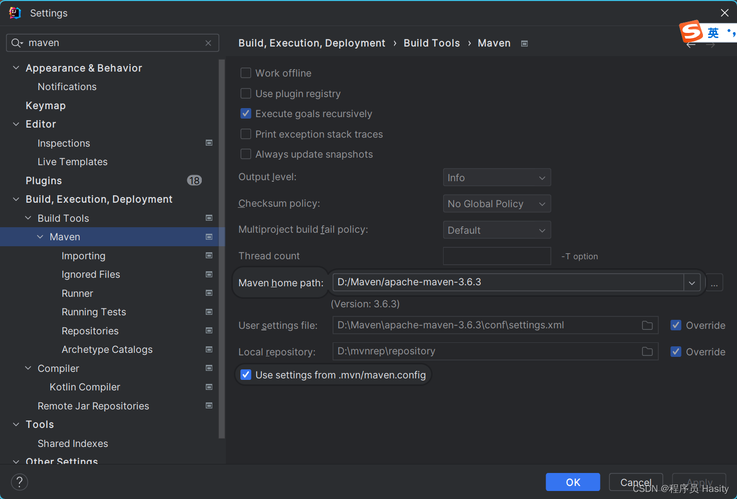Browse Maven home path with the ellipsis button

pos(714,283)
